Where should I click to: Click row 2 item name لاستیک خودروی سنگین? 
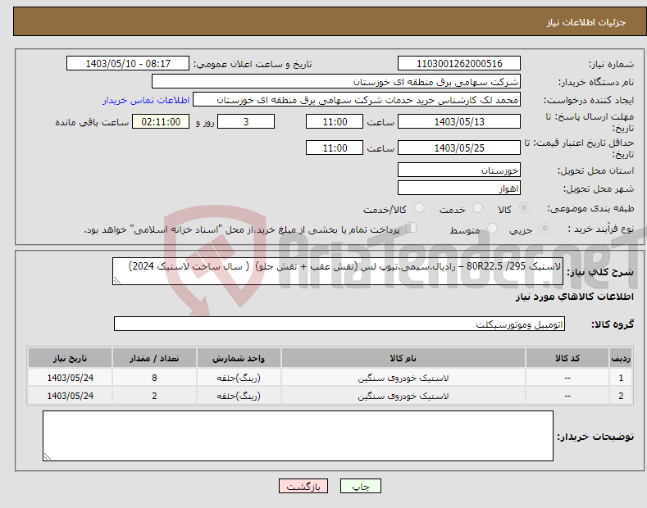403,396
